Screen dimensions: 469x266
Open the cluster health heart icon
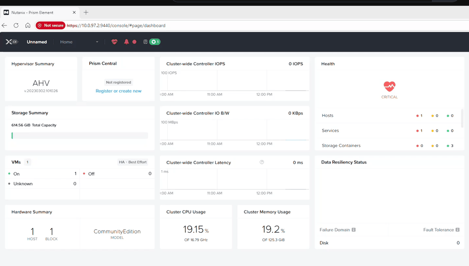114,42
